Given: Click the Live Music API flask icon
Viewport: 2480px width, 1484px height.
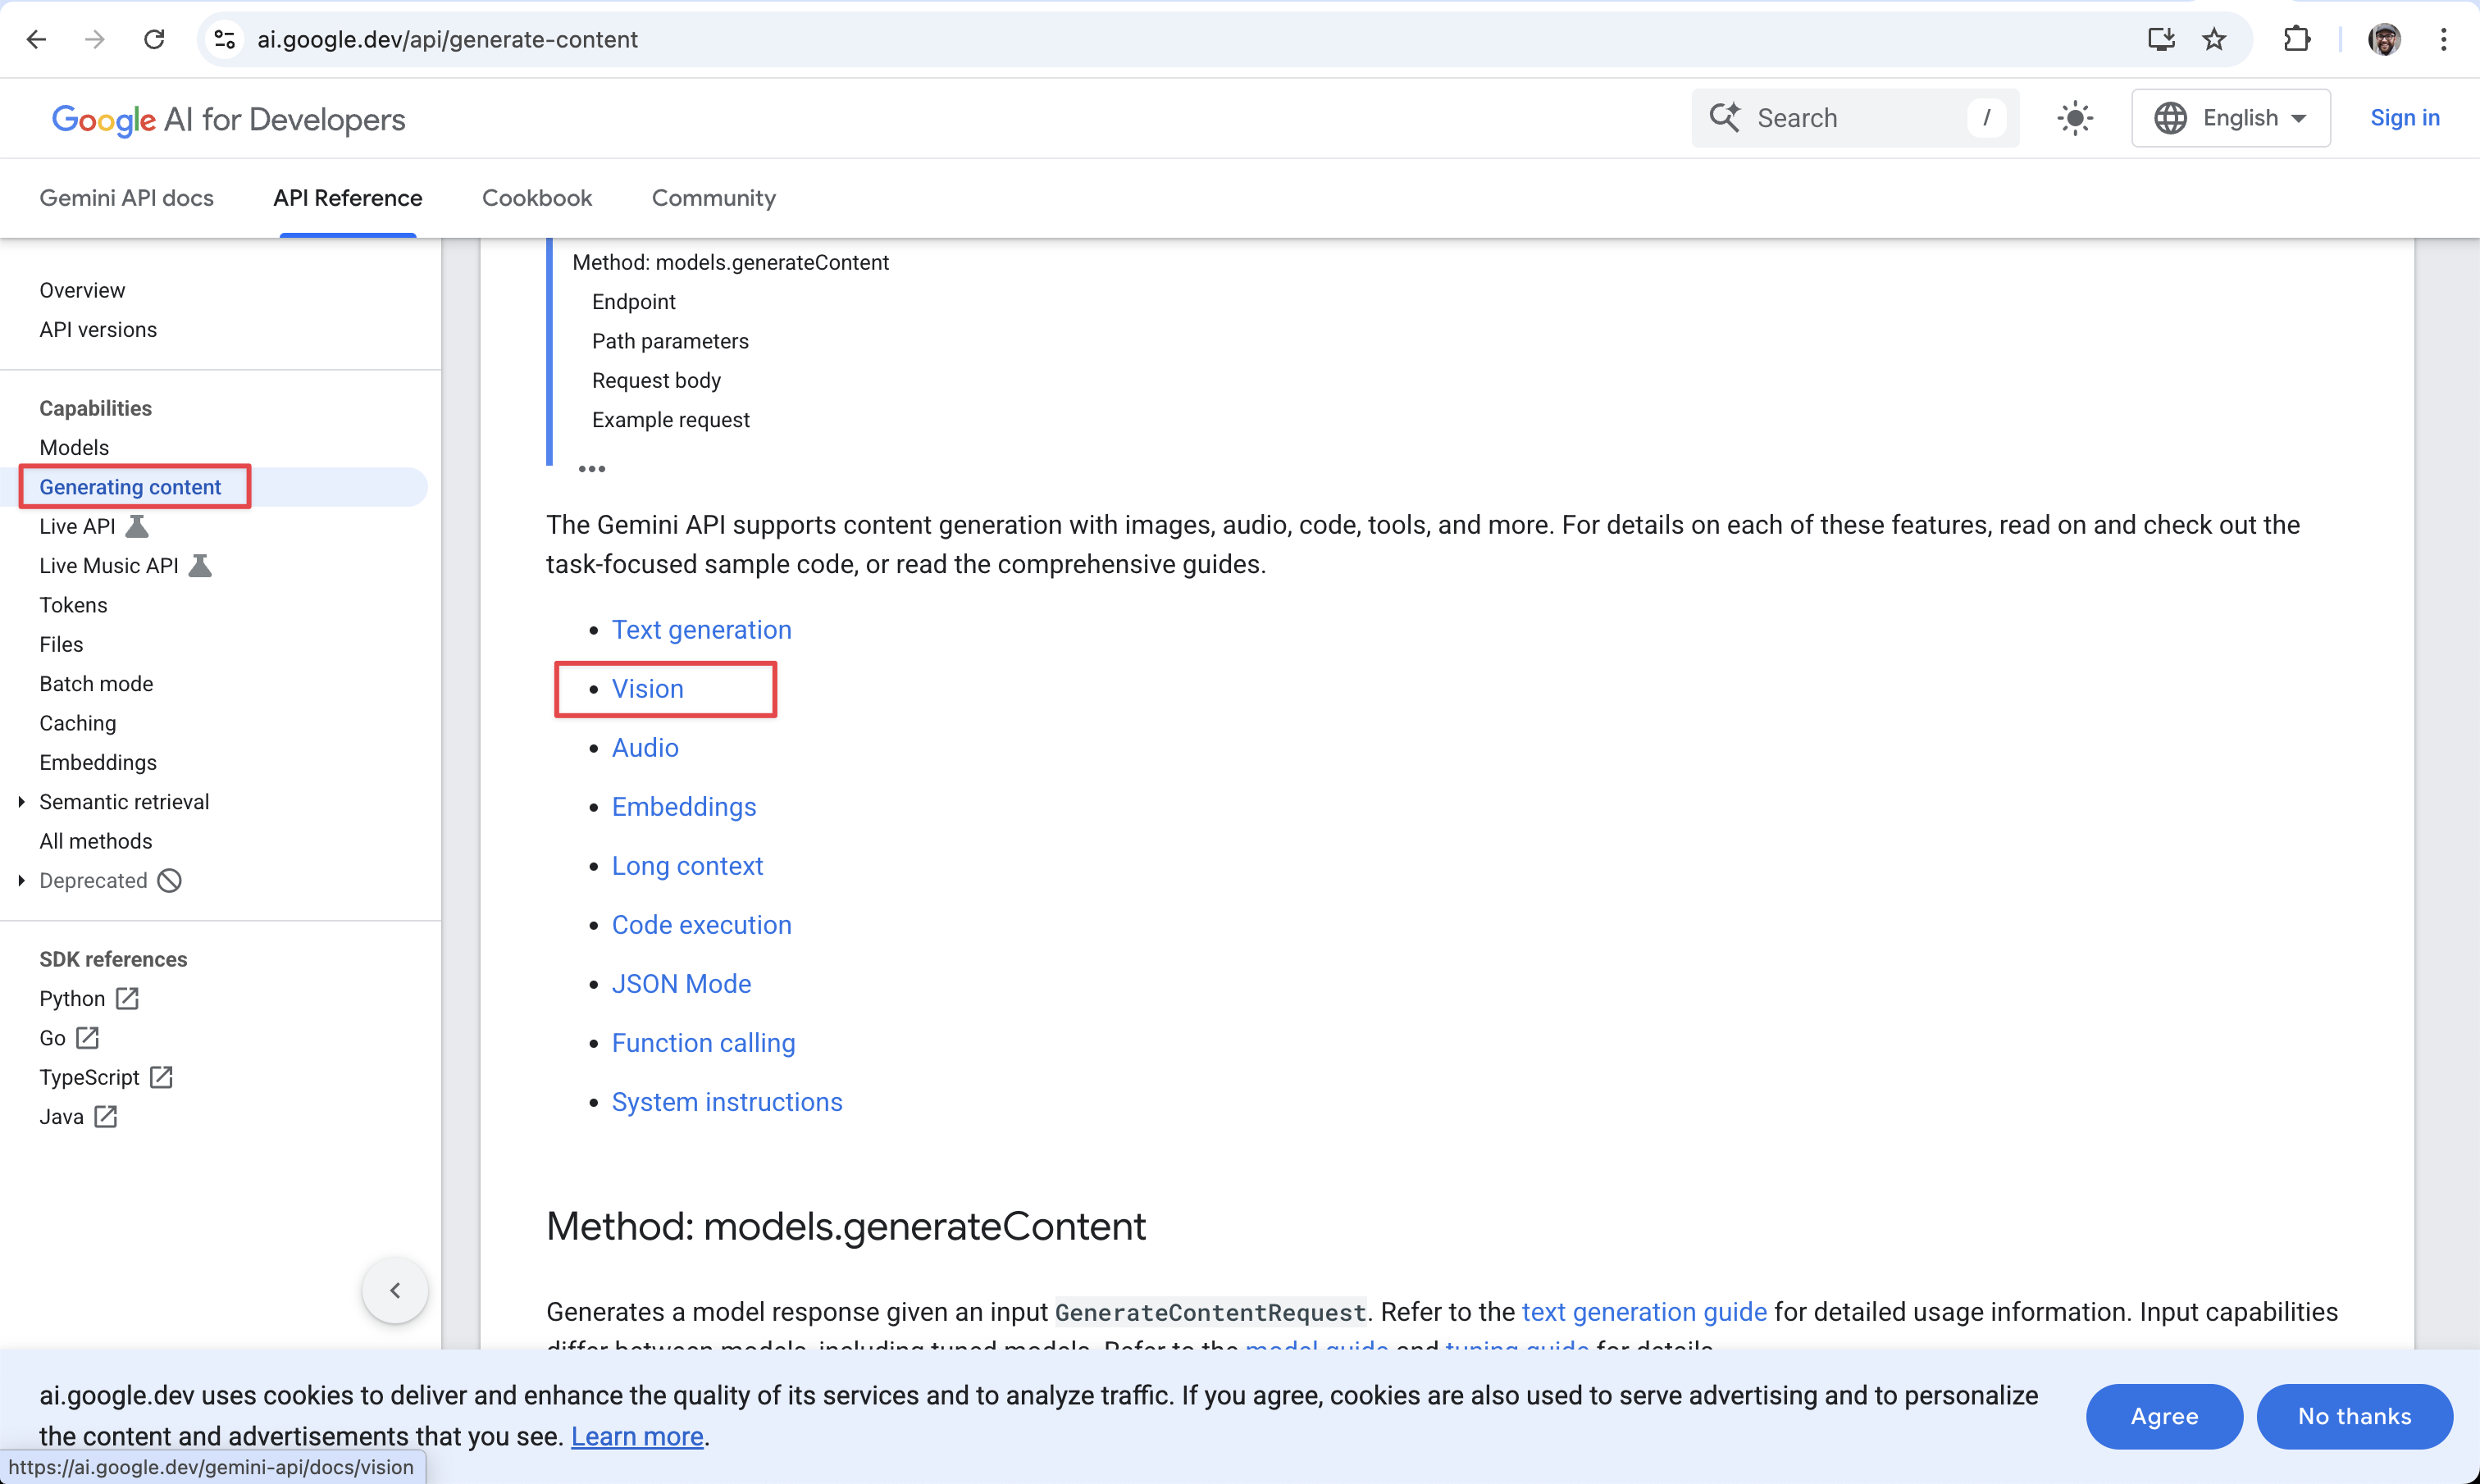Looking at the screenshot, I should (x=200, y=566).
